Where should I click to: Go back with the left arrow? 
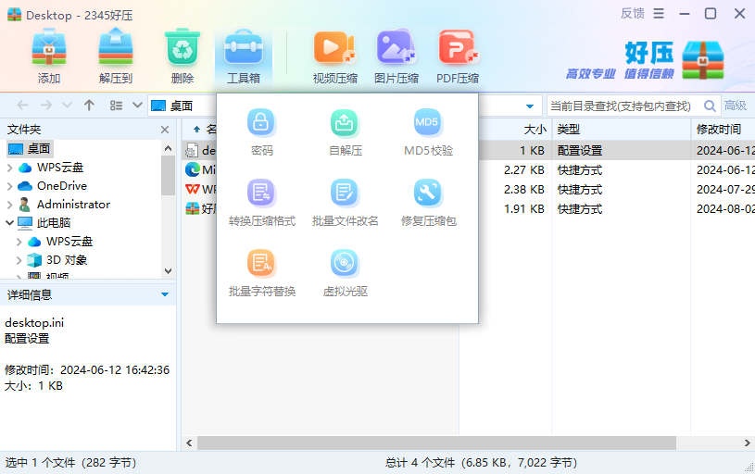coord(22,106)
